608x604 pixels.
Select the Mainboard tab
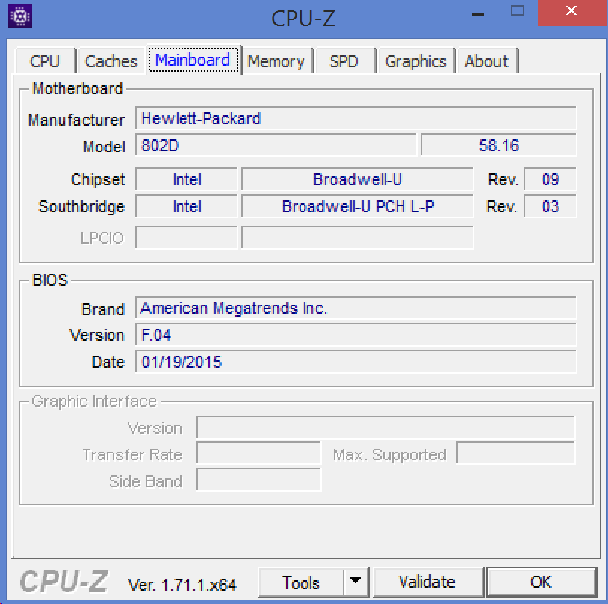tap(193, 60)
